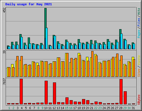Image resolution: width=142 pixels, height=111 pixels.
Task: Click day label 13 on the x-axis
Action: (58, 108)
